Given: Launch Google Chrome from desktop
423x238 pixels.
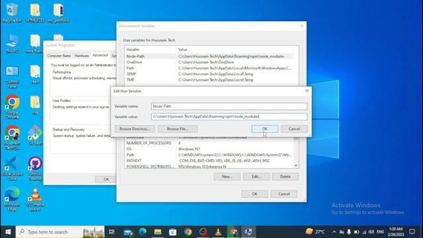Looking at the screenshot, I should (x=12, y=107).
